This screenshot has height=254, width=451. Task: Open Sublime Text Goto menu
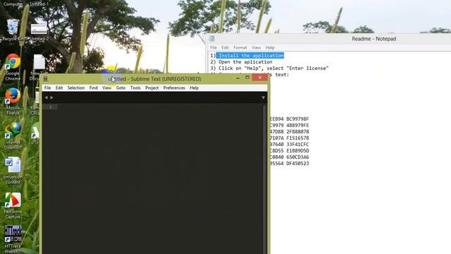point(121,87)
